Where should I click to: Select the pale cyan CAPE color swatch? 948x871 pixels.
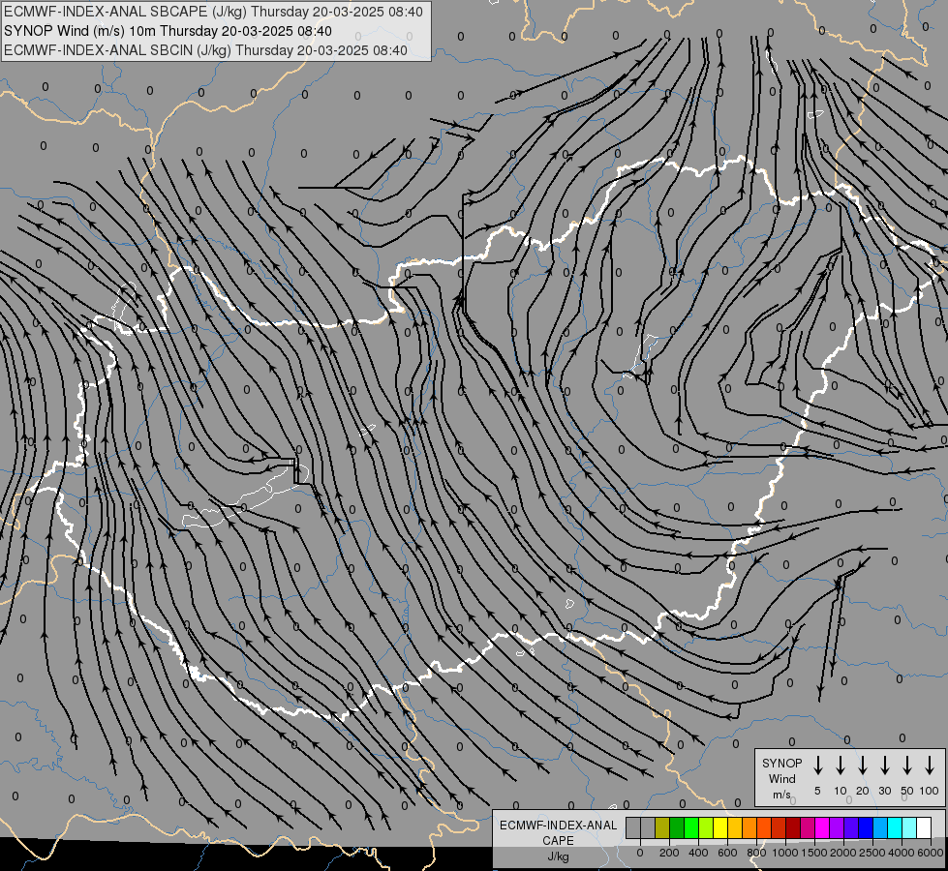point(910,828)
